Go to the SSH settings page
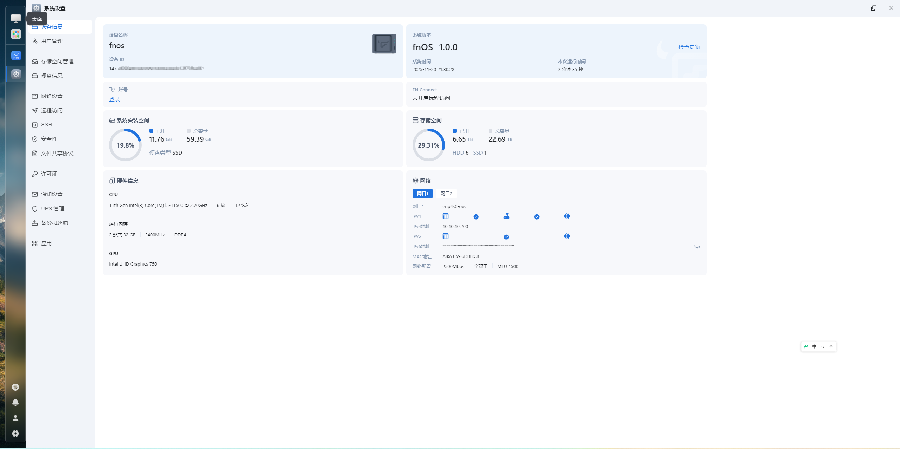The width and height of the screenshot is (900, 449). tap(46, 125)
